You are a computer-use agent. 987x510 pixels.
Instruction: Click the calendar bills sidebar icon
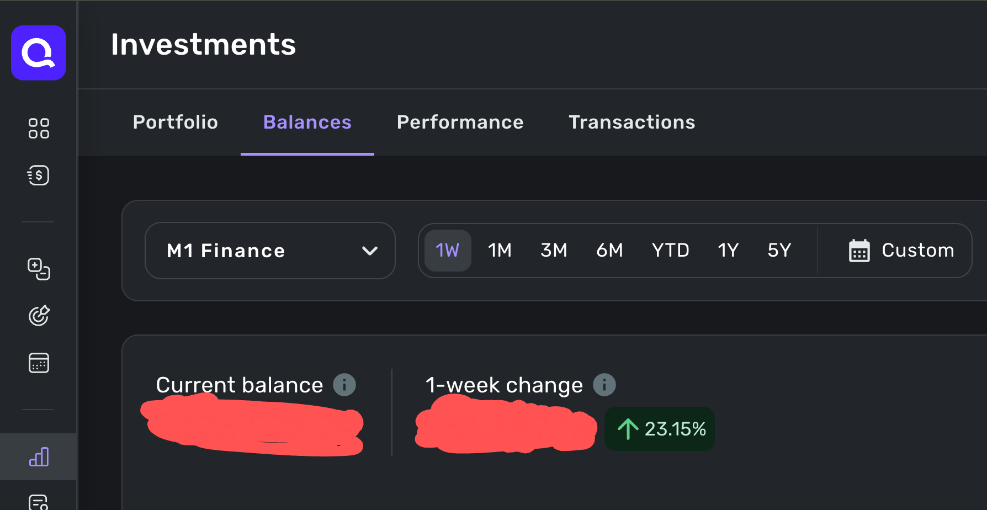pos(39,363)
